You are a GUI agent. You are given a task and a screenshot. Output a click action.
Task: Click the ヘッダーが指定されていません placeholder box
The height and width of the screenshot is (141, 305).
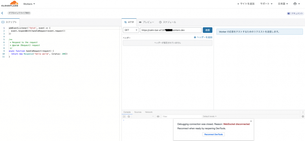point(167,43)
